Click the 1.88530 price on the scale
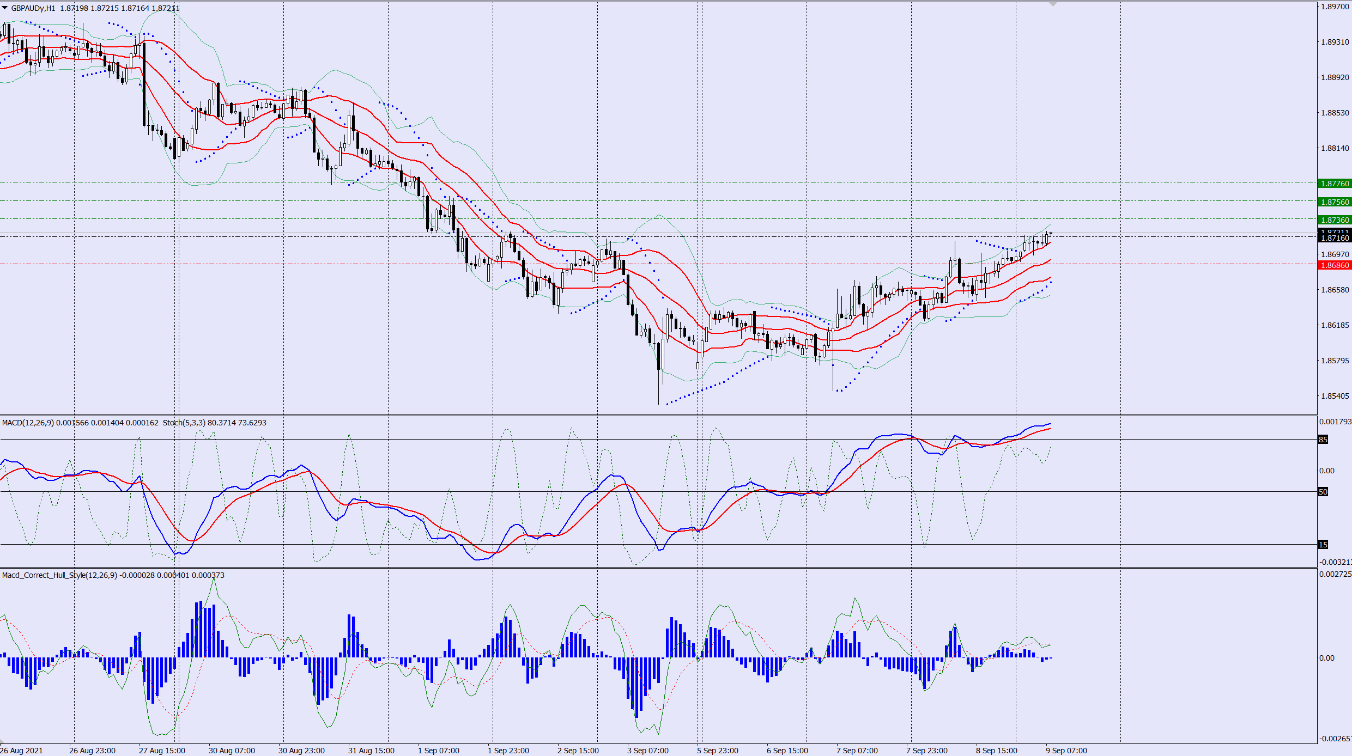The height and width of the screenshot is (756, 1352). (1335, 113)
